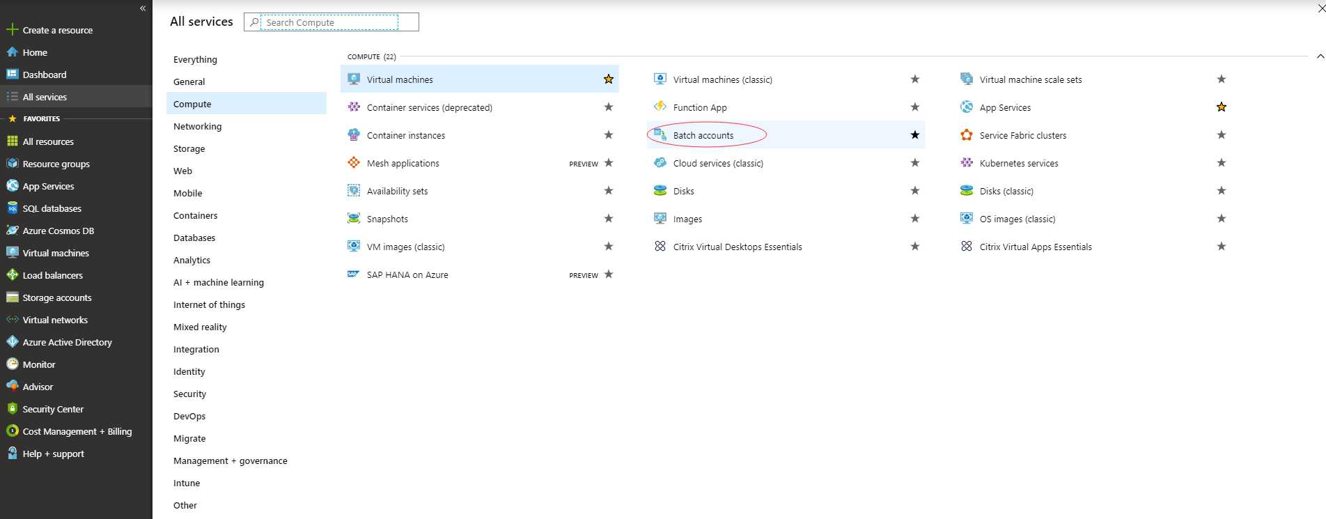
Task: Select the Migrate category
Action: point(247,438)
